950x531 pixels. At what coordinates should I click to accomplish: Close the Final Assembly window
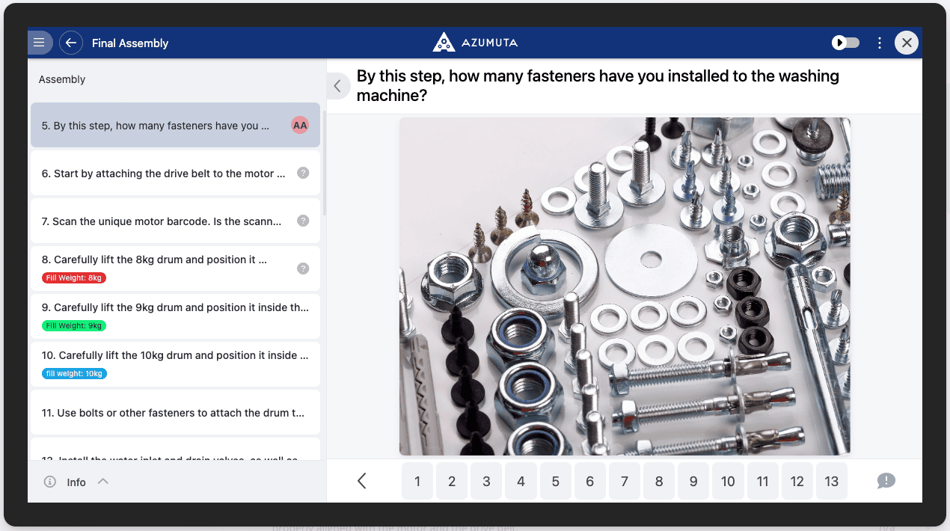pyautogui.click(x=907, y=43)
